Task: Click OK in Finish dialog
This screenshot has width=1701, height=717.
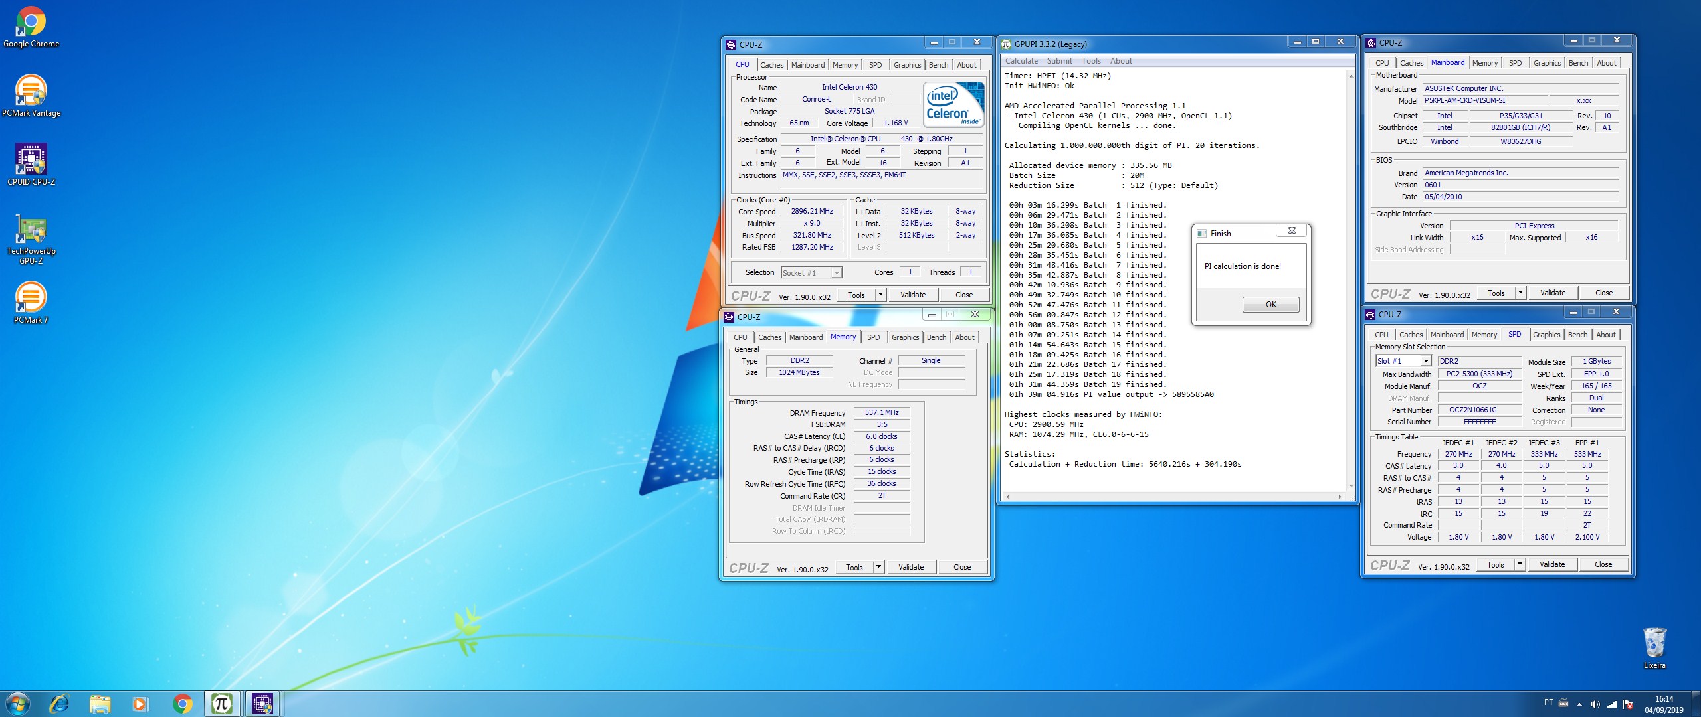Action: (1270, 305)
